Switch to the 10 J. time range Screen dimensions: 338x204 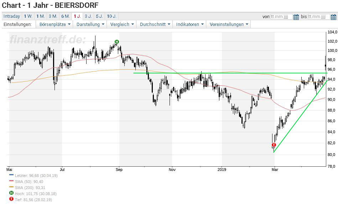[112, 16]
